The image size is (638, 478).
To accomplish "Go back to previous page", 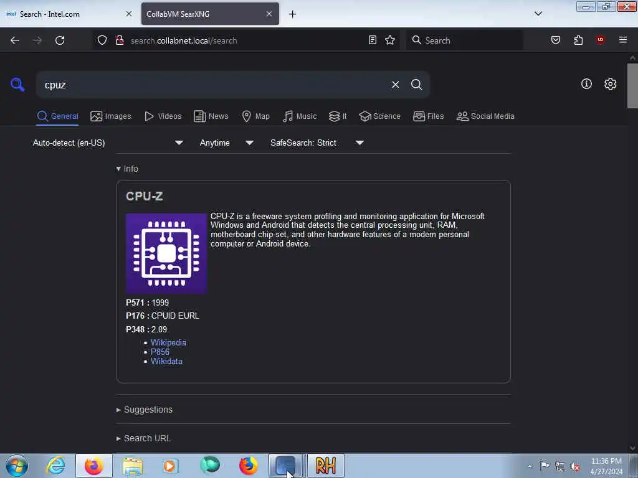I will pos(15,40).
